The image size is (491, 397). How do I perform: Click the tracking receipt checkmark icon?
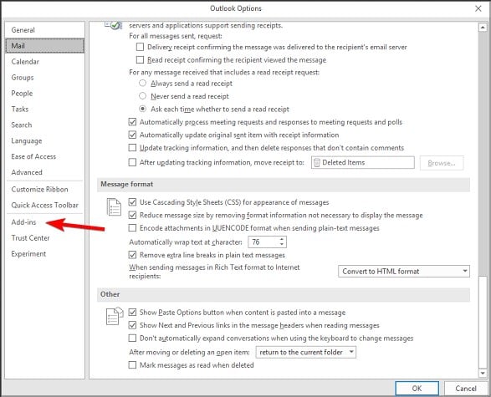(x=114, y=25)
